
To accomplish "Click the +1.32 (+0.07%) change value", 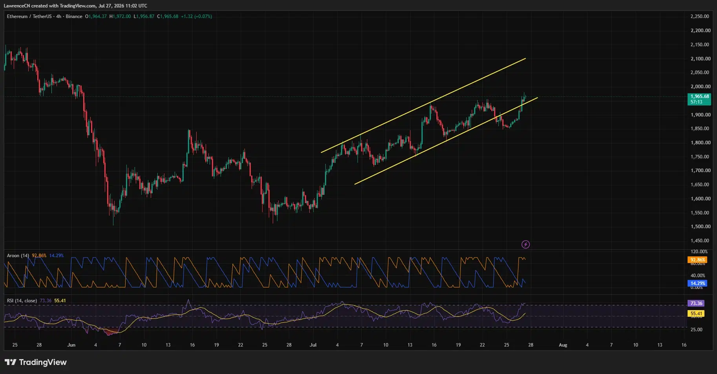I will click(196, 16).
